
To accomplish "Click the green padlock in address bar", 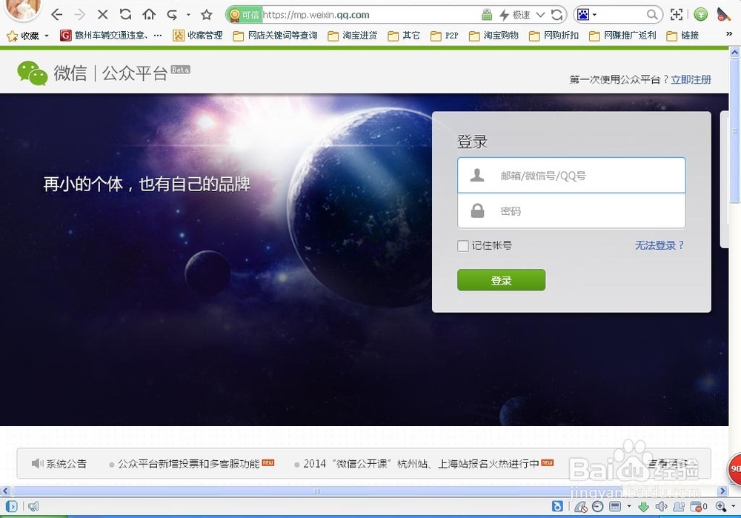I will 487,15.
